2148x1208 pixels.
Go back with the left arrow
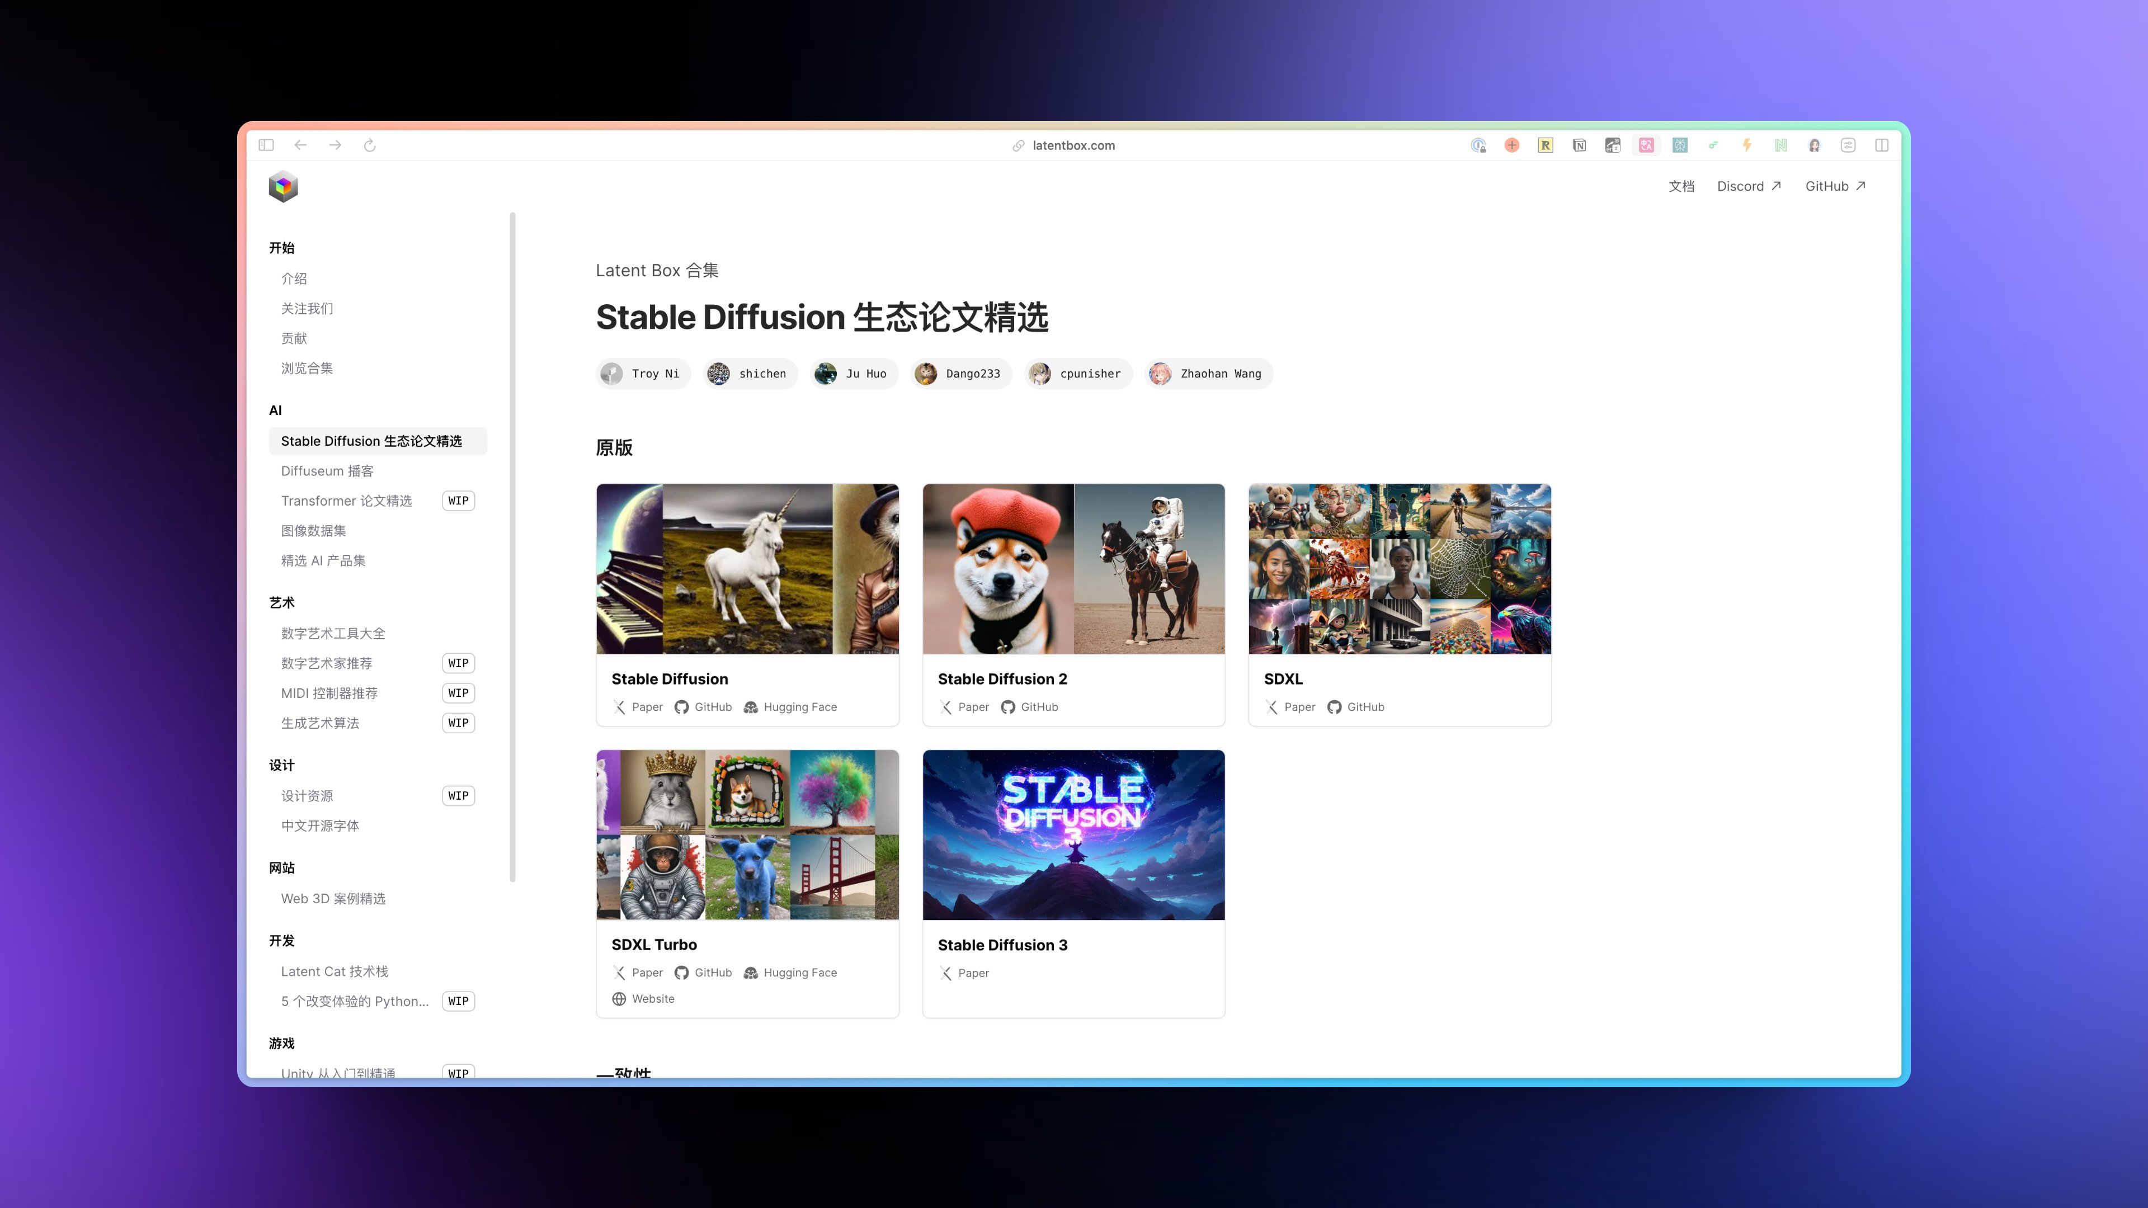(300, 145)
